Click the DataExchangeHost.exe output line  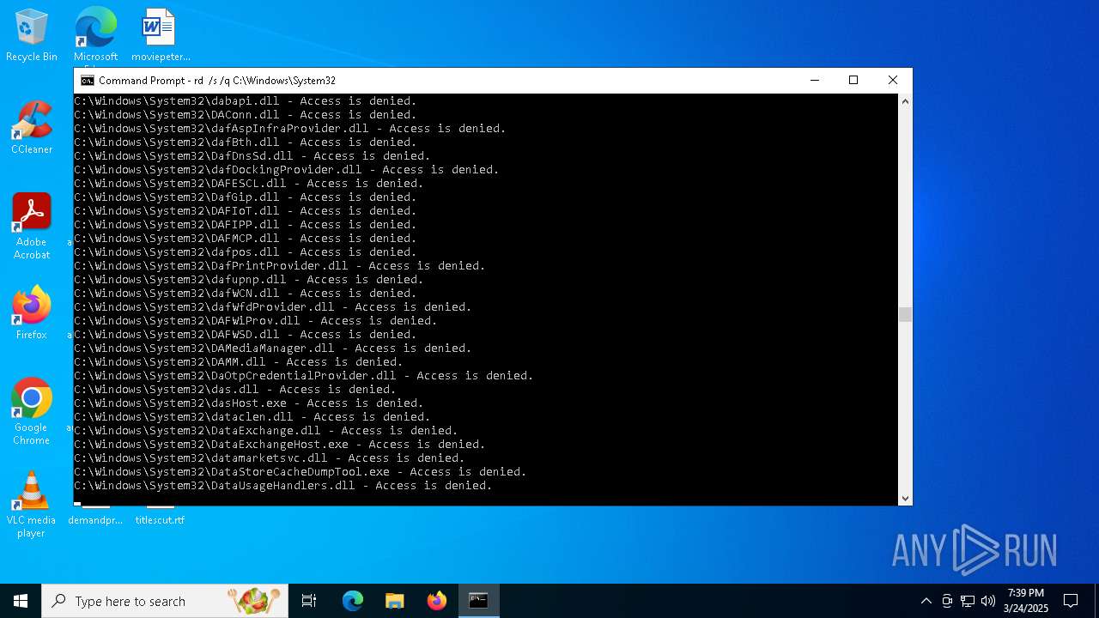(x=280, y=445)
